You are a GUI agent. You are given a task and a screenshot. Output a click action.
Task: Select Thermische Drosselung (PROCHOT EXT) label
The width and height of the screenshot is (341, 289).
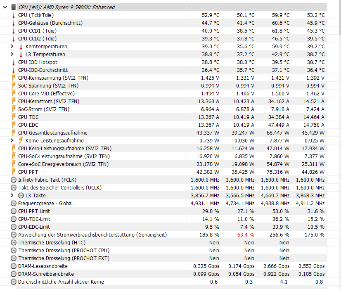pos(64,258)
